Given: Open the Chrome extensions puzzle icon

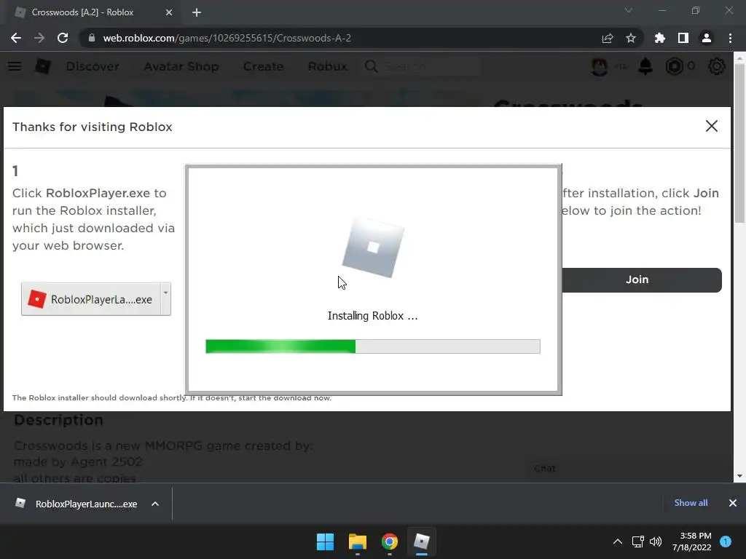Looking at the screenshot, I should tap(660, 38).
